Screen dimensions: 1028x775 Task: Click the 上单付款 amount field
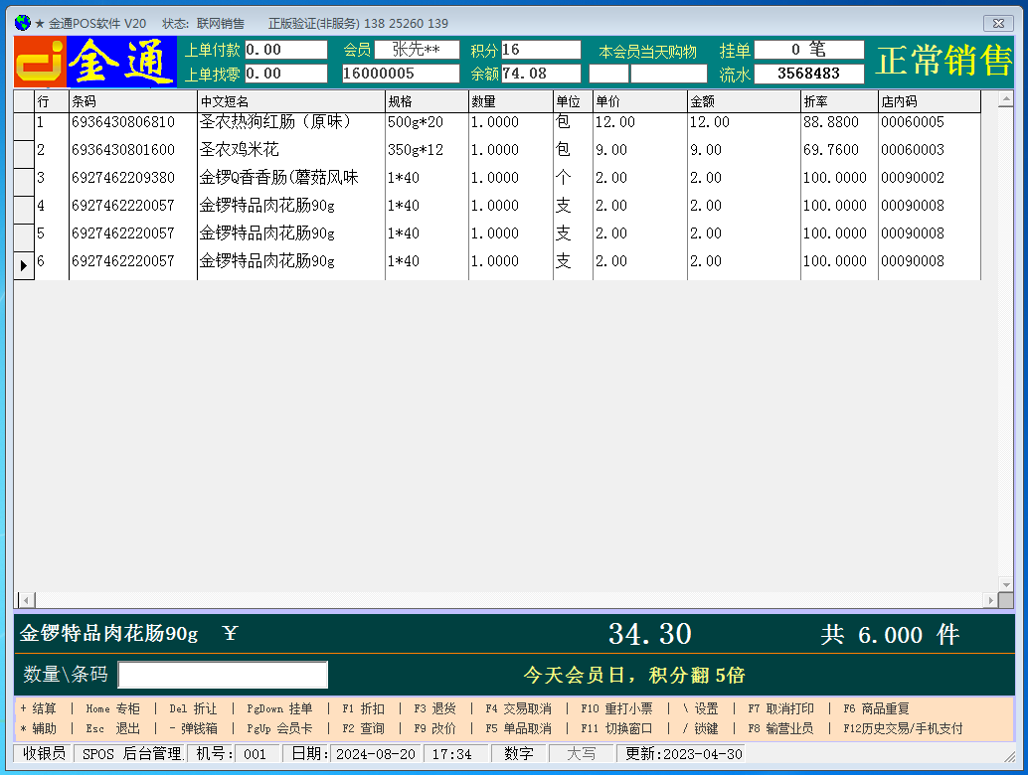coord(286,50)
